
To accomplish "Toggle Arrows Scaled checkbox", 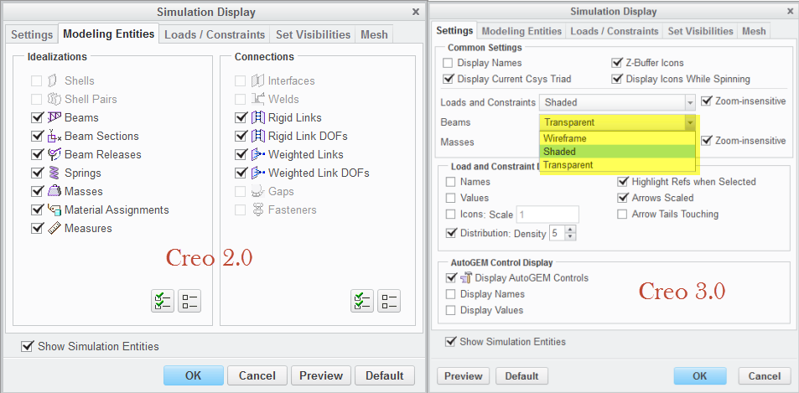I will 622,198.
